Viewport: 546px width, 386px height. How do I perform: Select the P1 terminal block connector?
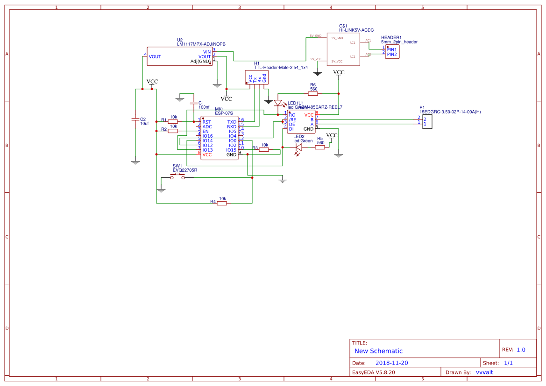(x=427, y=121)
